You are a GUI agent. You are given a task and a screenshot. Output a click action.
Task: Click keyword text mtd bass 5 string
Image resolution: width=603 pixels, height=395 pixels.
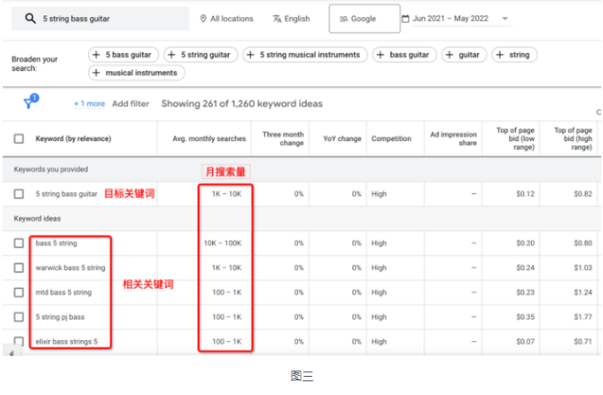pos(64,292)
